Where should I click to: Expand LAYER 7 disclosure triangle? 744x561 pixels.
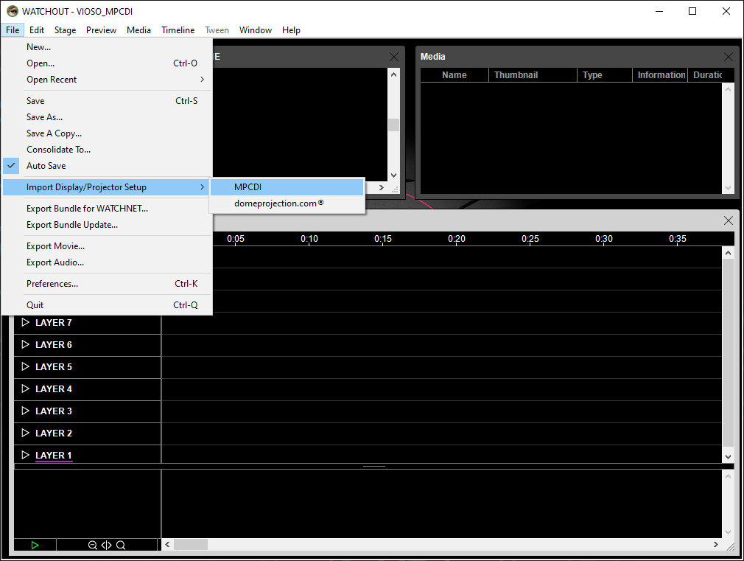[25, 323]
